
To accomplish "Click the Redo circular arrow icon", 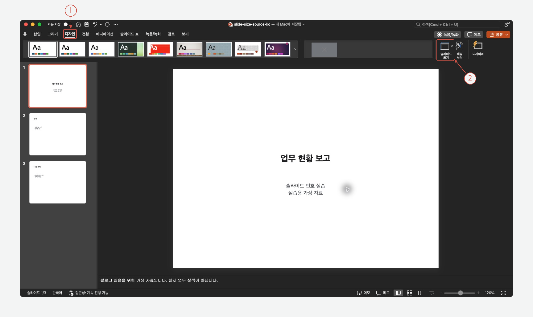I will (107, 24).
